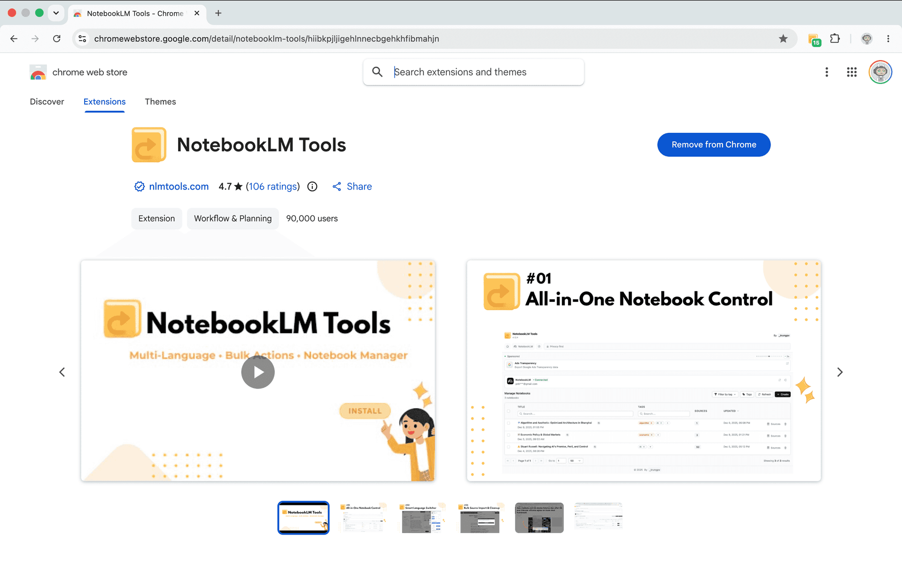The width and height of the screenshot is (902, 566).
Task: Open a new browser tab
Action: click(218, 13)
